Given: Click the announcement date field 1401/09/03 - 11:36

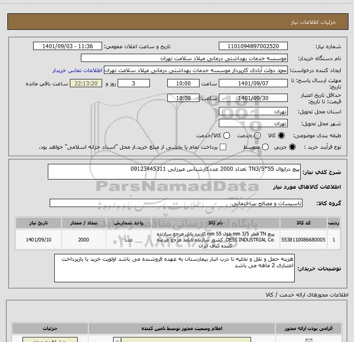Looking at the screenshot, I should (68, 46).
